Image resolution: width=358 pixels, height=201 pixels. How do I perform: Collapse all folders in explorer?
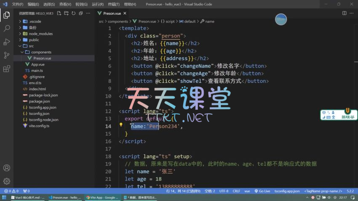[80, 13]
